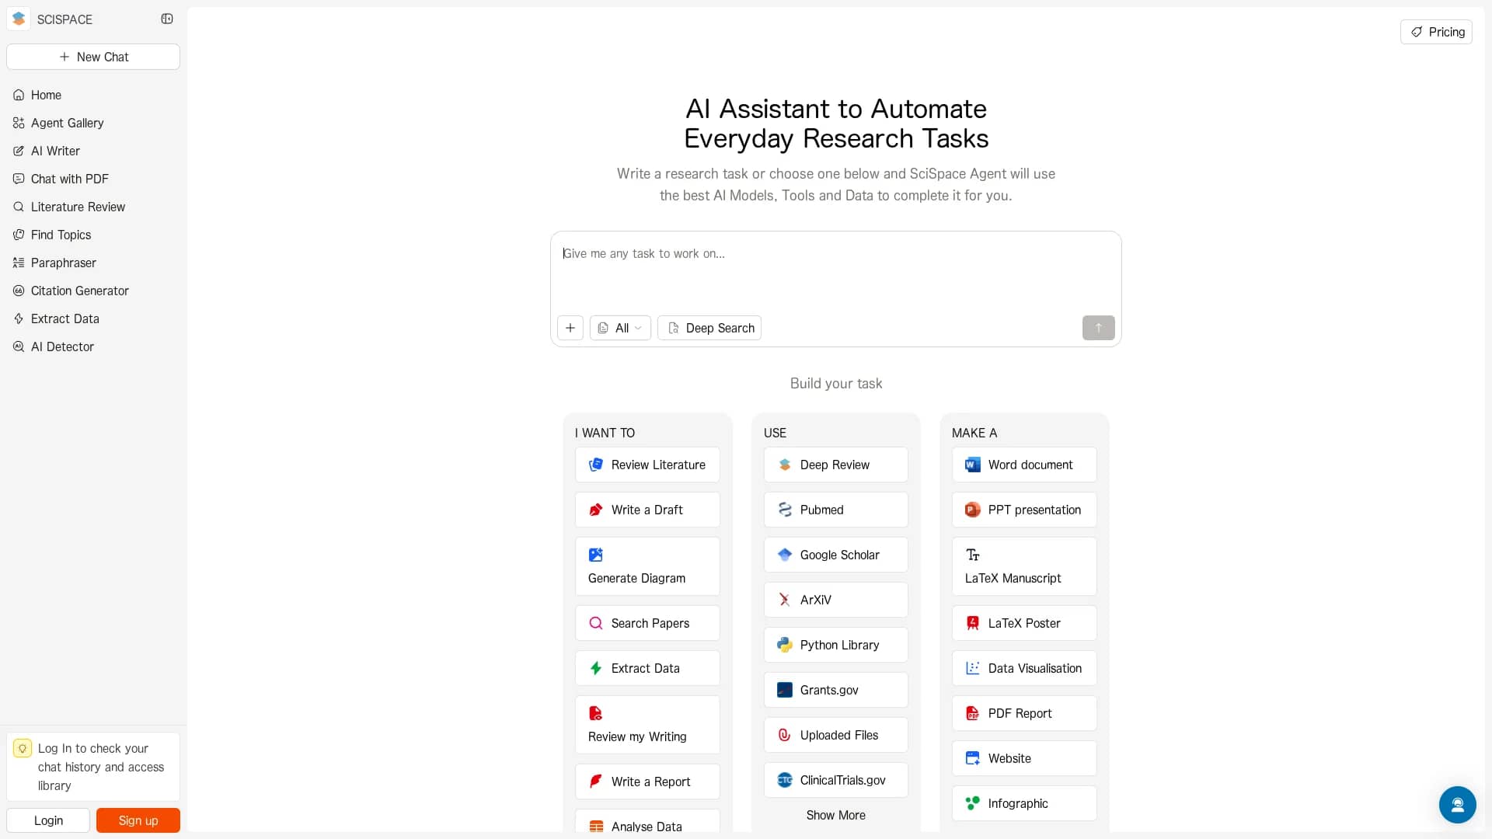Open Agent Gallery from the sidebar
The image size is (1492, 839).
coord(93,123)
